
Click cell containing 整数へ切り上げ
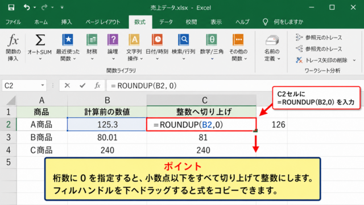[x=201, y=112]
